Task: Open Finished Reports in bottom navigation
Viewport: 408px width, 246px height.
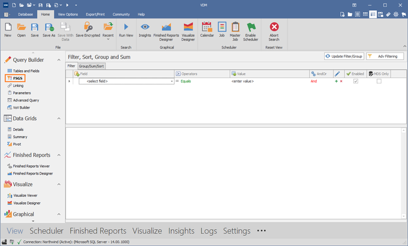Action: coord(98,231)
